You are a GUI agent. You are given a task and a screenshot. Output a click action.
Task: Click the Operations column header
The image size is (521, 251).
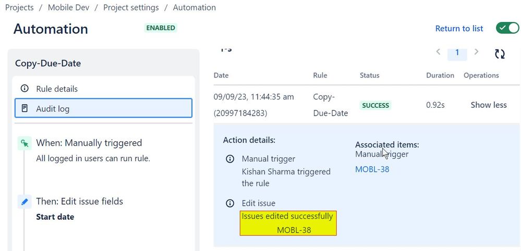[x=481, y=76]
